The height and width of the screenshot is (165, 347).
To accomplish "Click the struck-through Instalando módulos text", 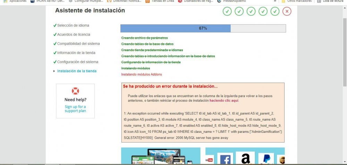I will [x=135, y=68].
